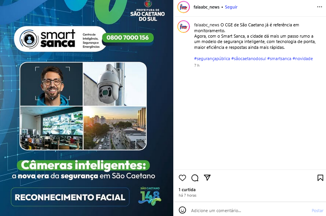Open the #novidade hashtag
326x216 pixels.
[302, 59]
